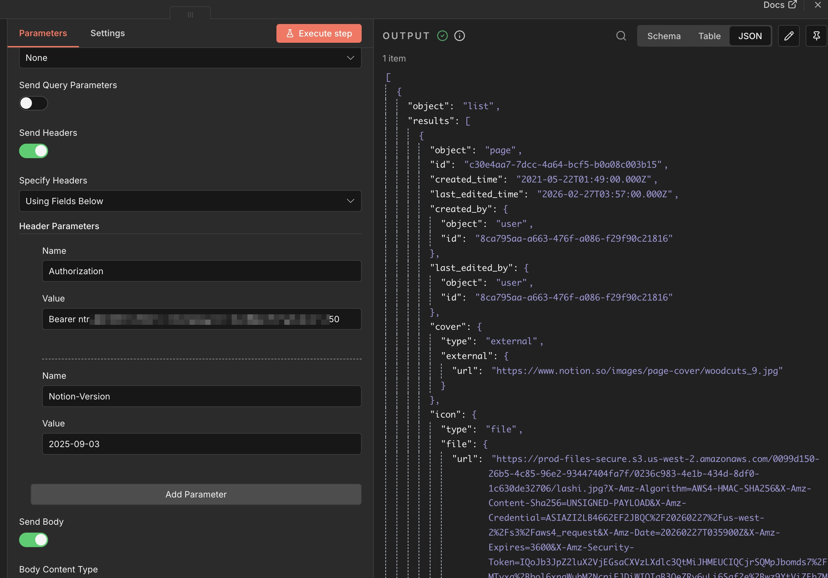The height and width of the screenshot is (578, 828).
Task: Click the pencil edit output icon
Action: (788, 36)
